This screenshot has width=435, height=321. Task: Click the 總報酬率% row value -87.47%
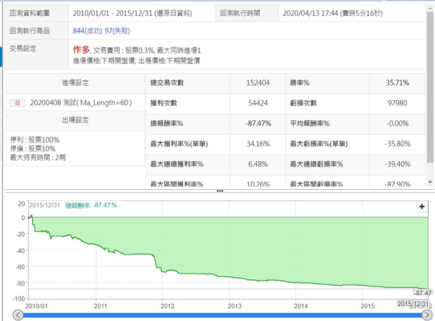(257, 123)
